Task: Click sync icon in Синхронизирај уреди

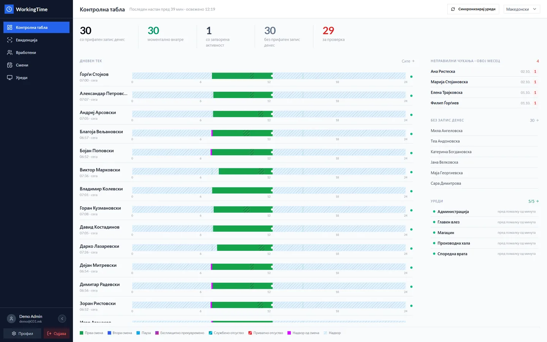Action: pyautogui.click(x=453, y=9)
